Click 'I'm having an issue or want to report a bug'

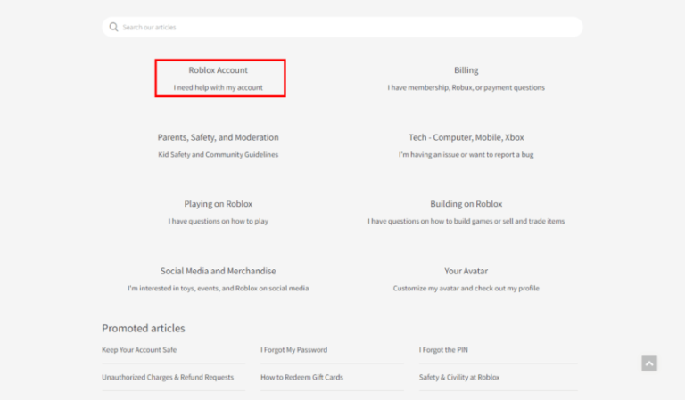tap(466, 155)
